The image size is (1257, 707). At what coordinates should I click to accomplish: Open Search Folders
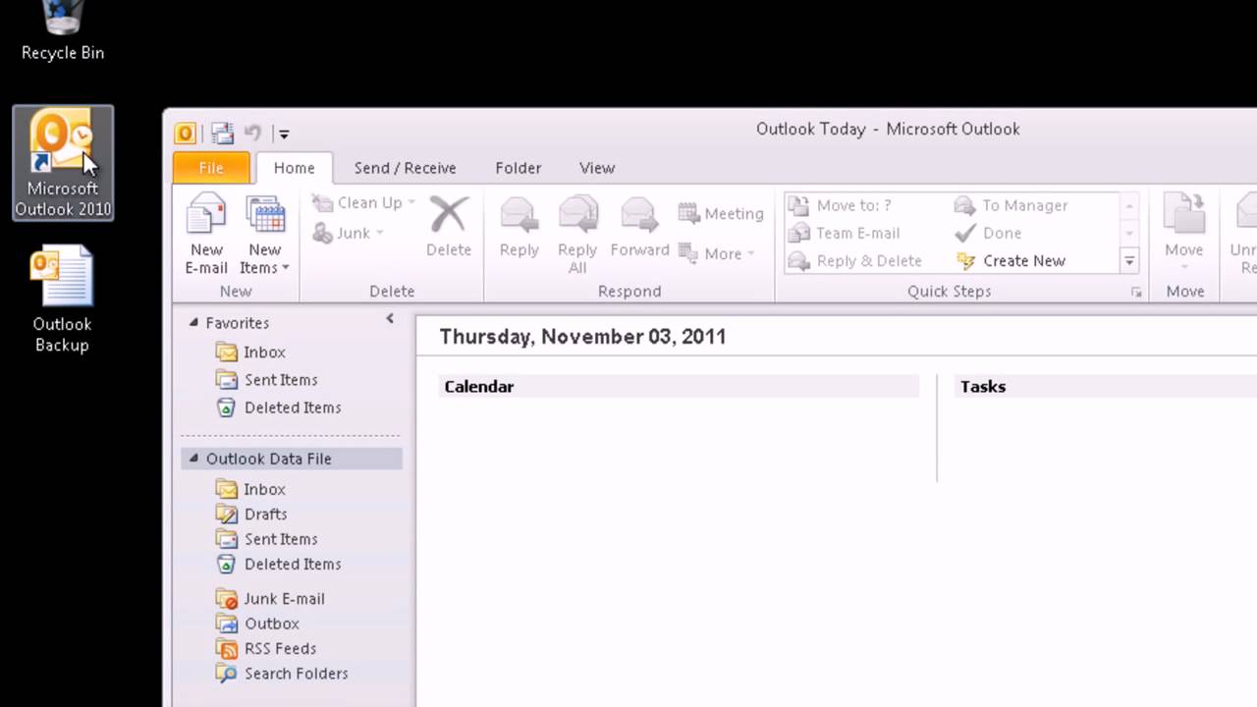pyautogui.click(x=282, y=674)
